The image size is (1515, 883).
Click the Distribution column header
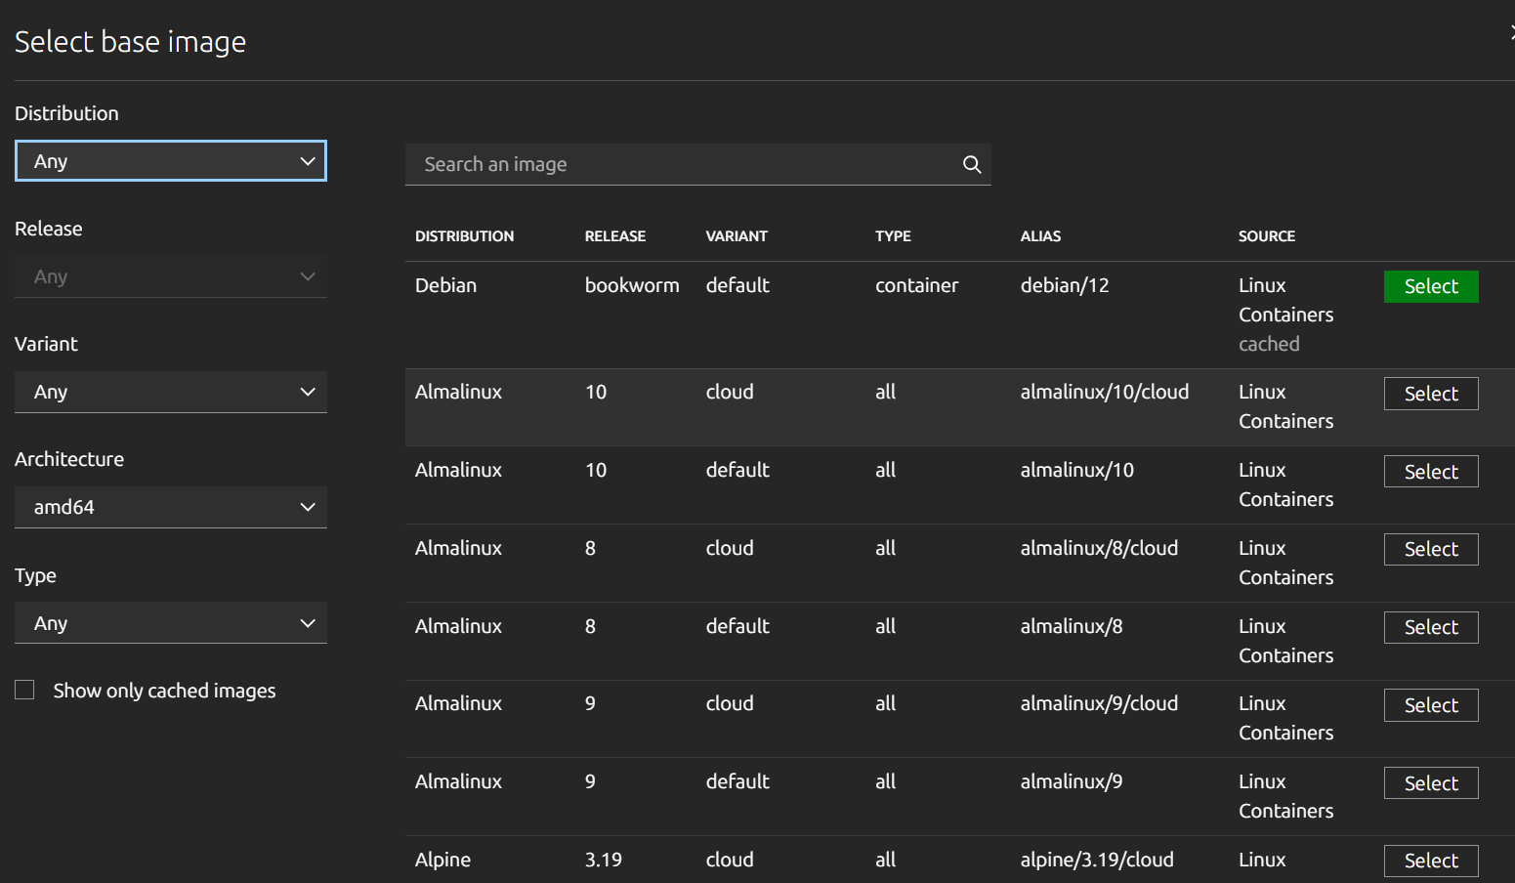pyautogui.click(x=464, y=236)
